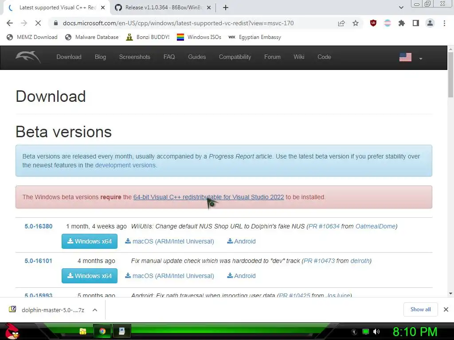Open Compatibility in site navigation
The height and width of the screenshot is (340, 454).
click(235, 57)
